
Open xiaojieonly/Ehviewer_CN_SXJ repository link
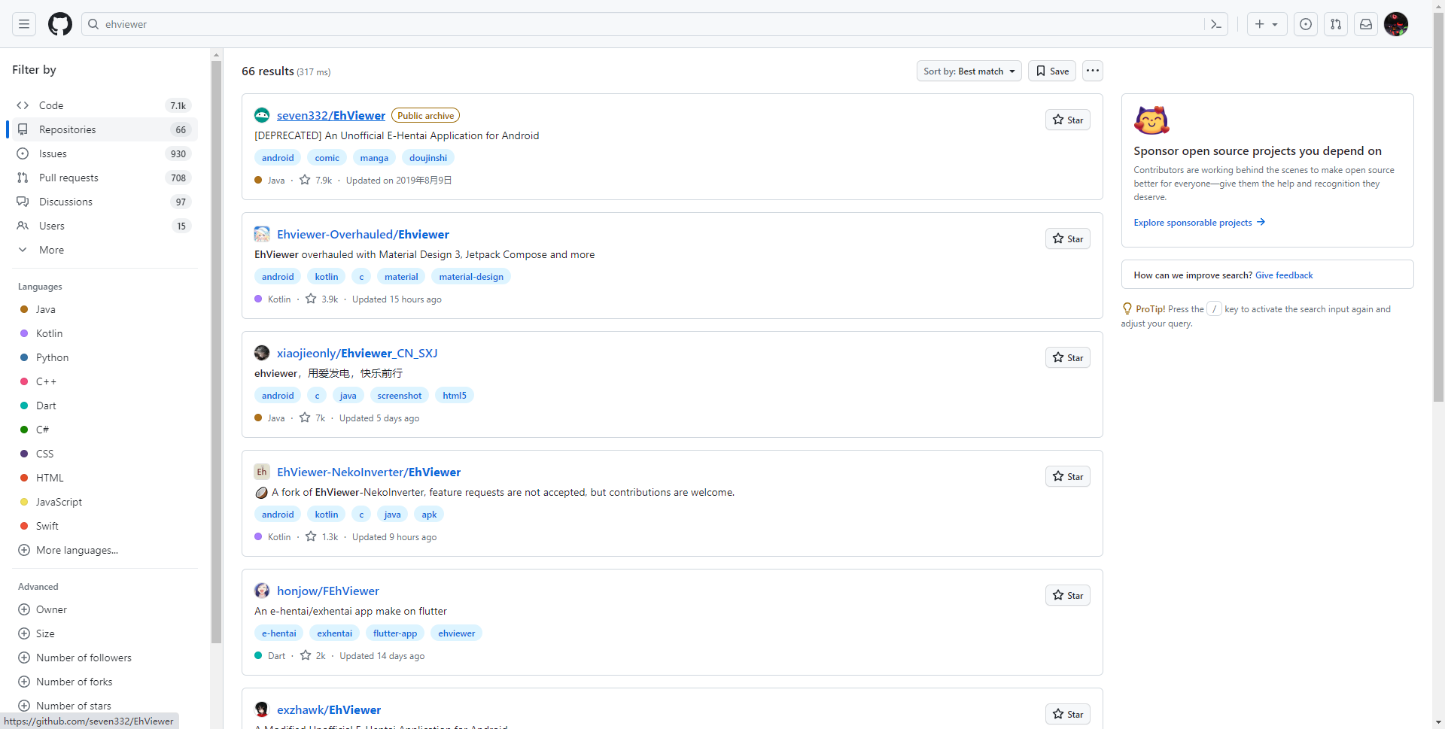coord(357,353)
